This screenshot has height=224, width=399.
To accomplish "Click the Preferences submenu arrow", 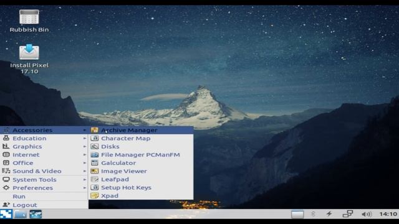I will pos(85,188).
